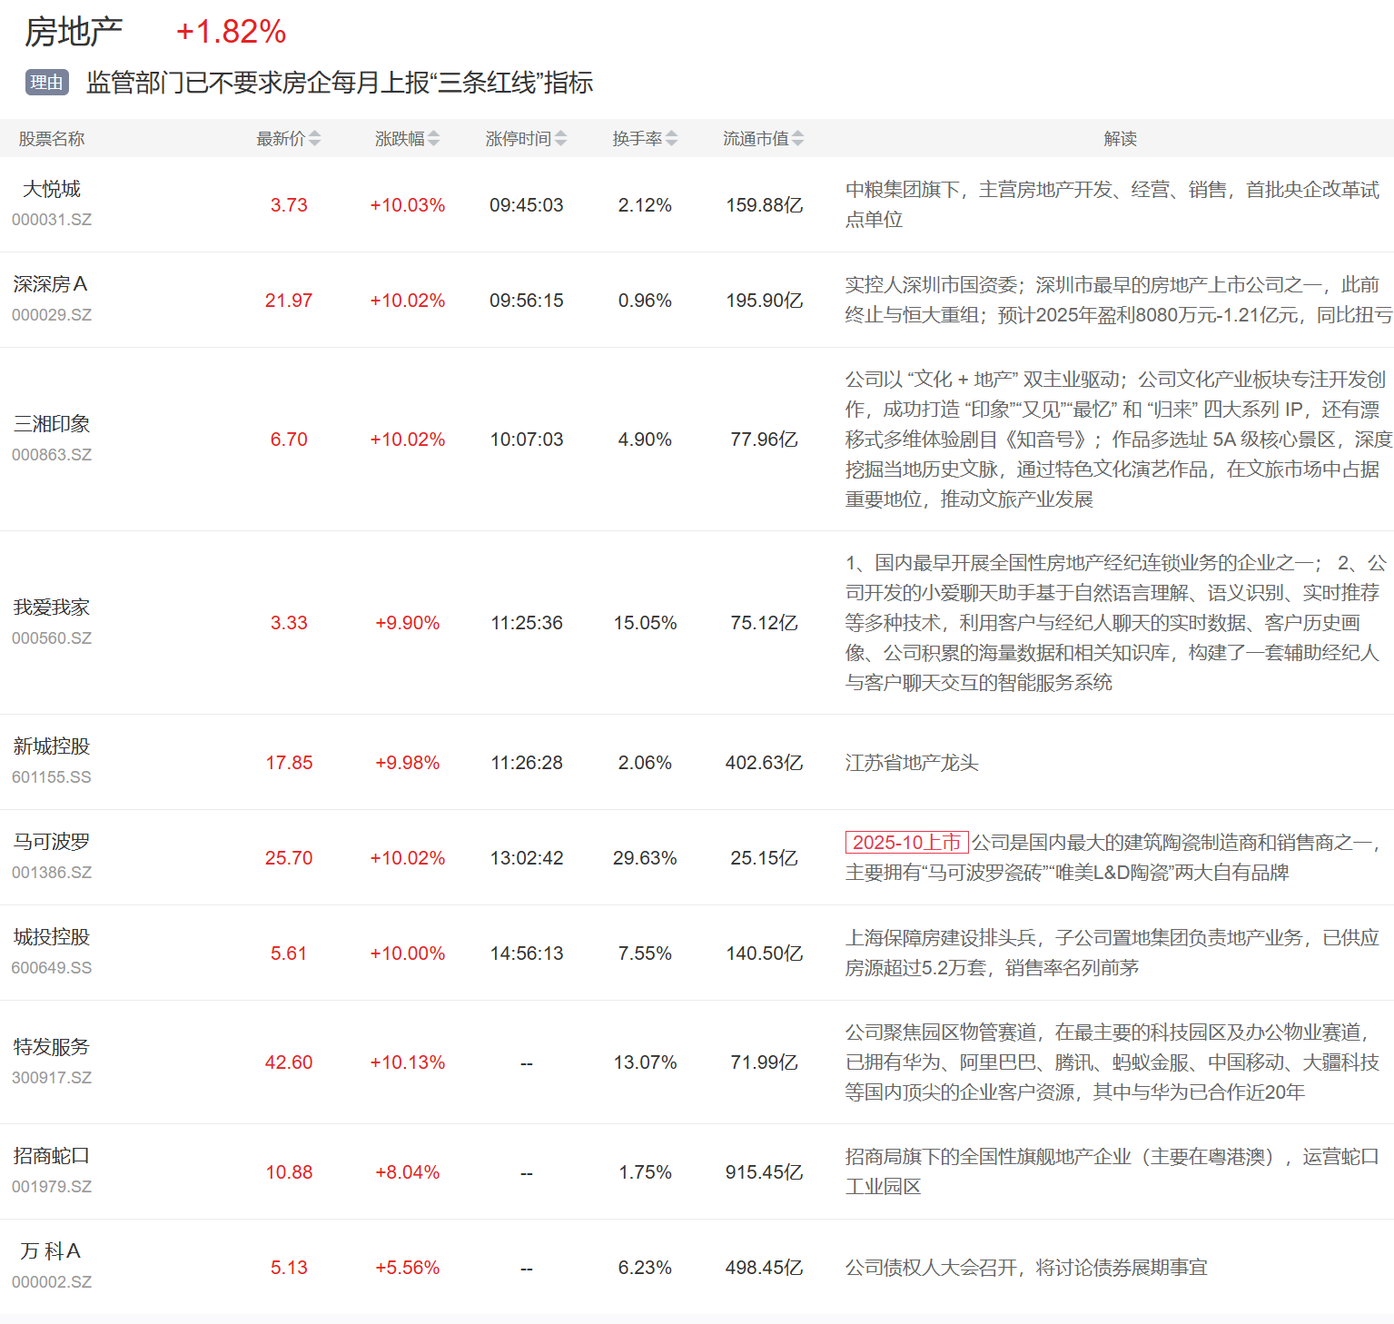Click the 涨停时间 sort arrow icon
Viewport: 1394px width, 1324px height.
coord(561,139)
